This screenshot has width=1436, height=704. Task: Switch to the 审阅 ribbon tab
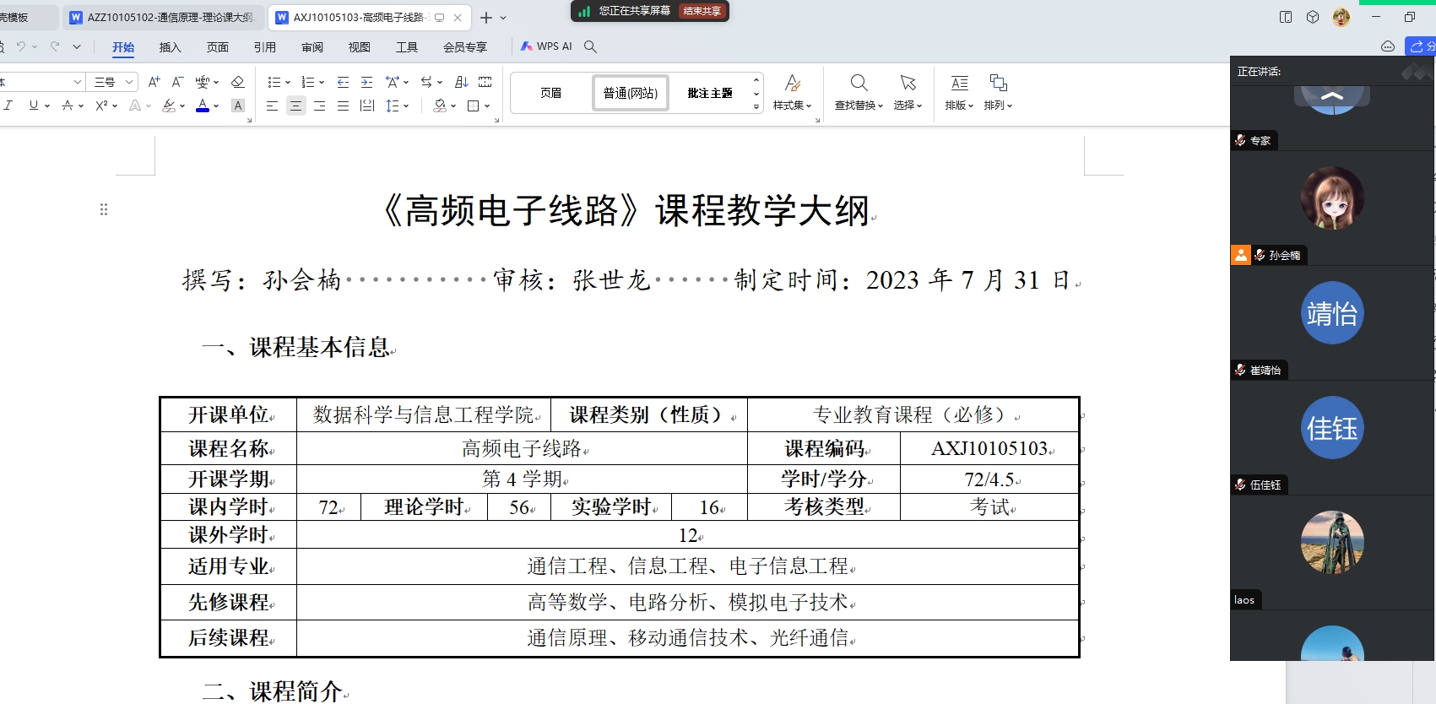pos(312,47)
